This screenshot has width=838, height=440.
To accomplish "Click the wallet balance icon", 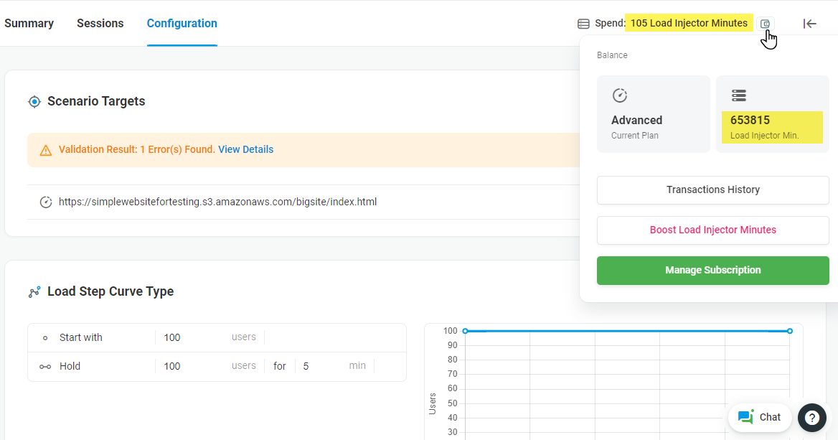I will coord(765,24).
